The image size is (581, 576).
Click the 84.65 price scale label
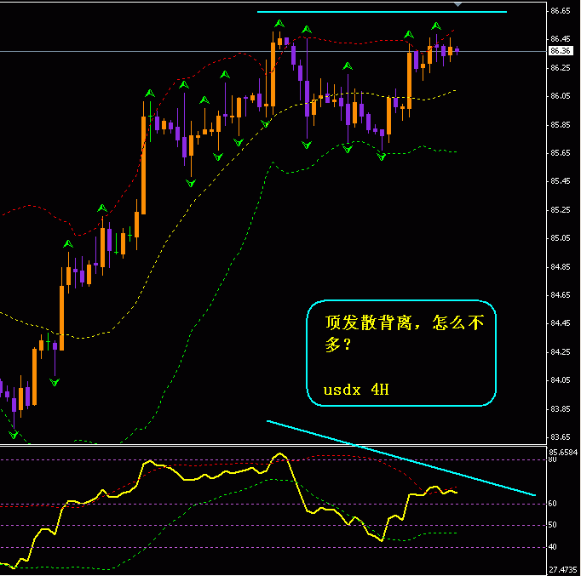(561, 295)
